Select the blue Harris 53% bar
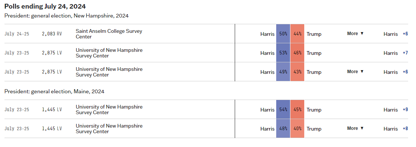This screenshot has width=416, height=147. click(283, 53)
